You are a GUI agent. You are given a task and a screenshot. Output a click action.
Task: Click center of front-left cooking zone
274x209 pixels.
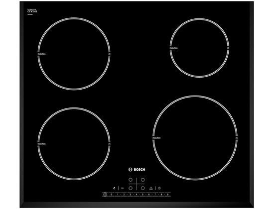[74, 144]
